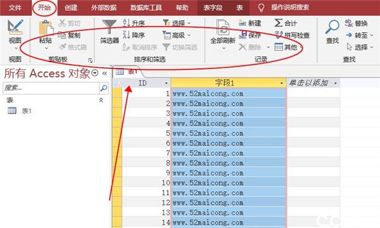This screenshot has height=228, width=380.
Task: Click the Copy (复制) icon
Action: pyautogui.click(x=62, y=35)
